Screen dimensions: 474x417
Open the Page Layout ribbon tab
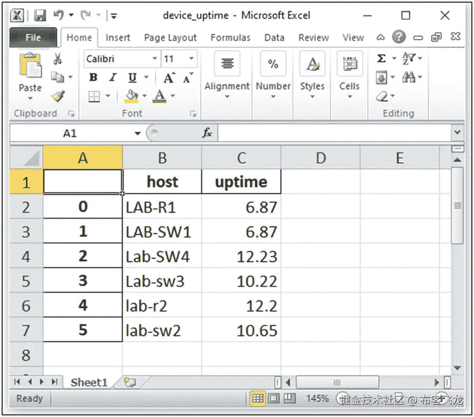point(170,38)
